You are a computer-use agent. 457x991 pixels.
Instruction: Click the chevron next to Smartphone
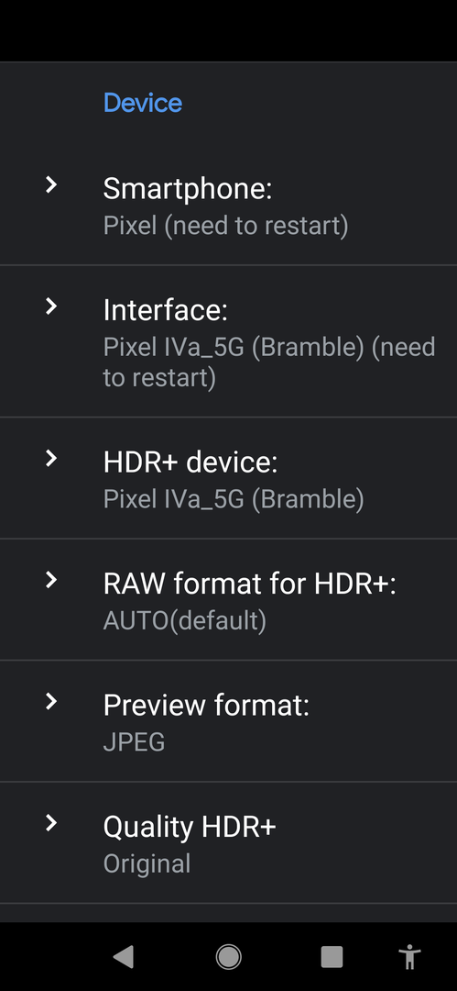(51, 184)
